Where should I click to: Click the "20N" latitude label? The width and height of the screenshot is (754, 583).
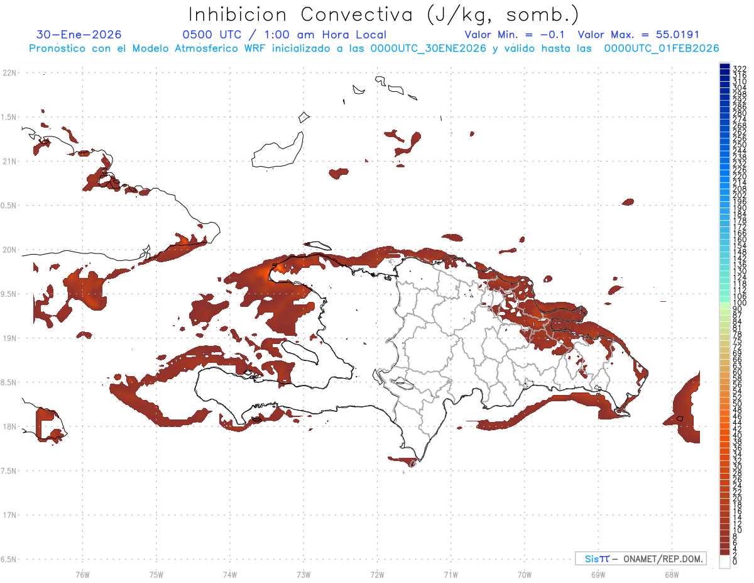(9, 250)
